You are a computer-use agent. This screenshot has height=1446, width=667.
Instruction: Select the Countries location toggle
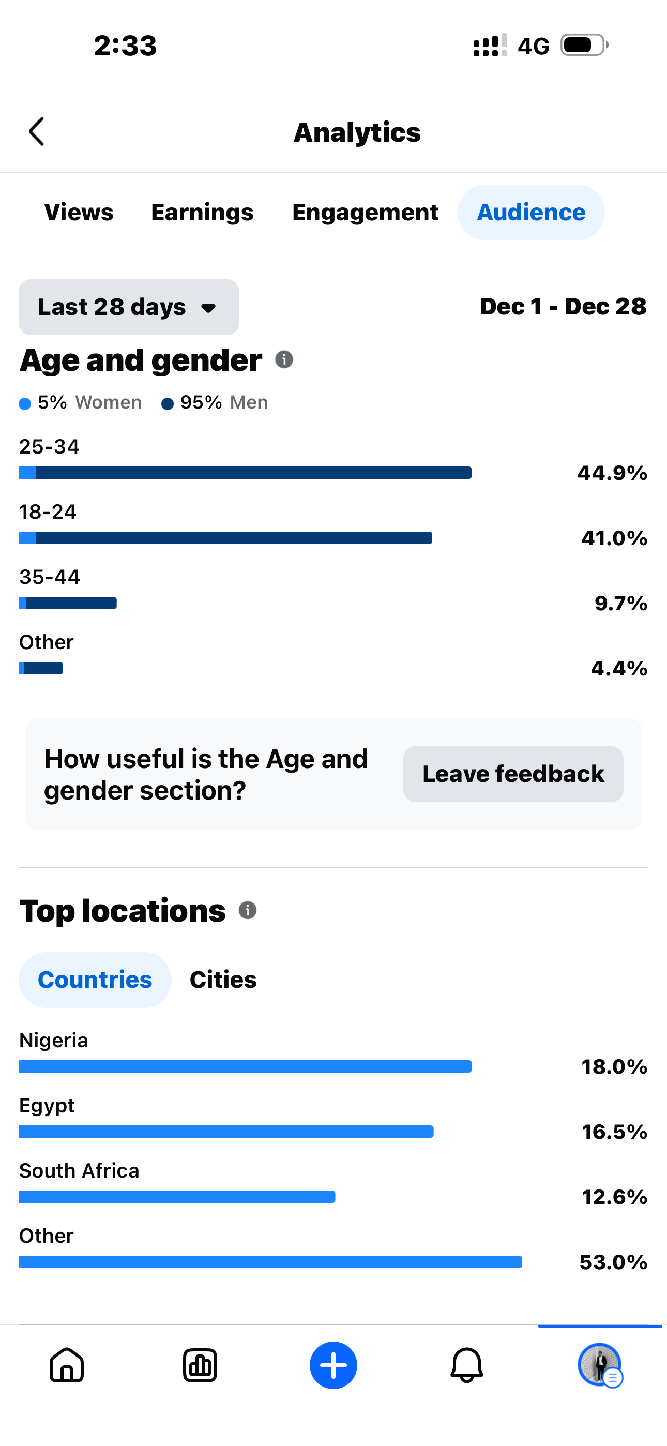tap(95, 980)
